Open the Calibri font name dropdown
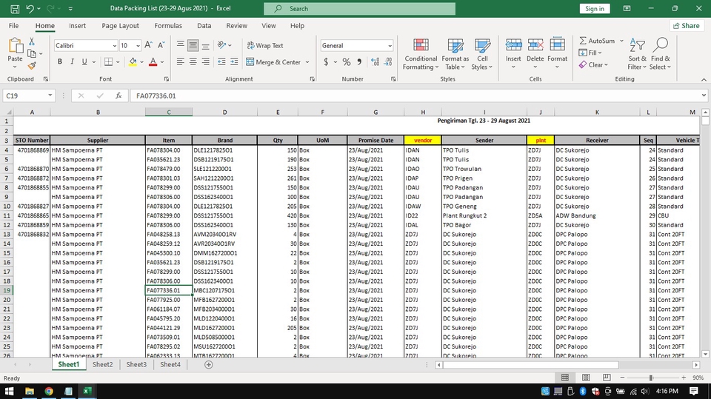Screen dimensions: 711x399 pyautogui.click(x=114, y=46)
